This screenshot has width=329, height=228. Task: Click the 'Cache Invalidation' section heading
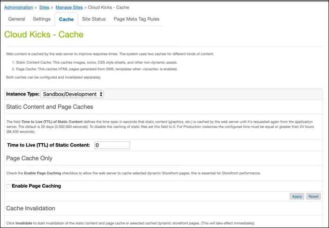pos(30,208)
